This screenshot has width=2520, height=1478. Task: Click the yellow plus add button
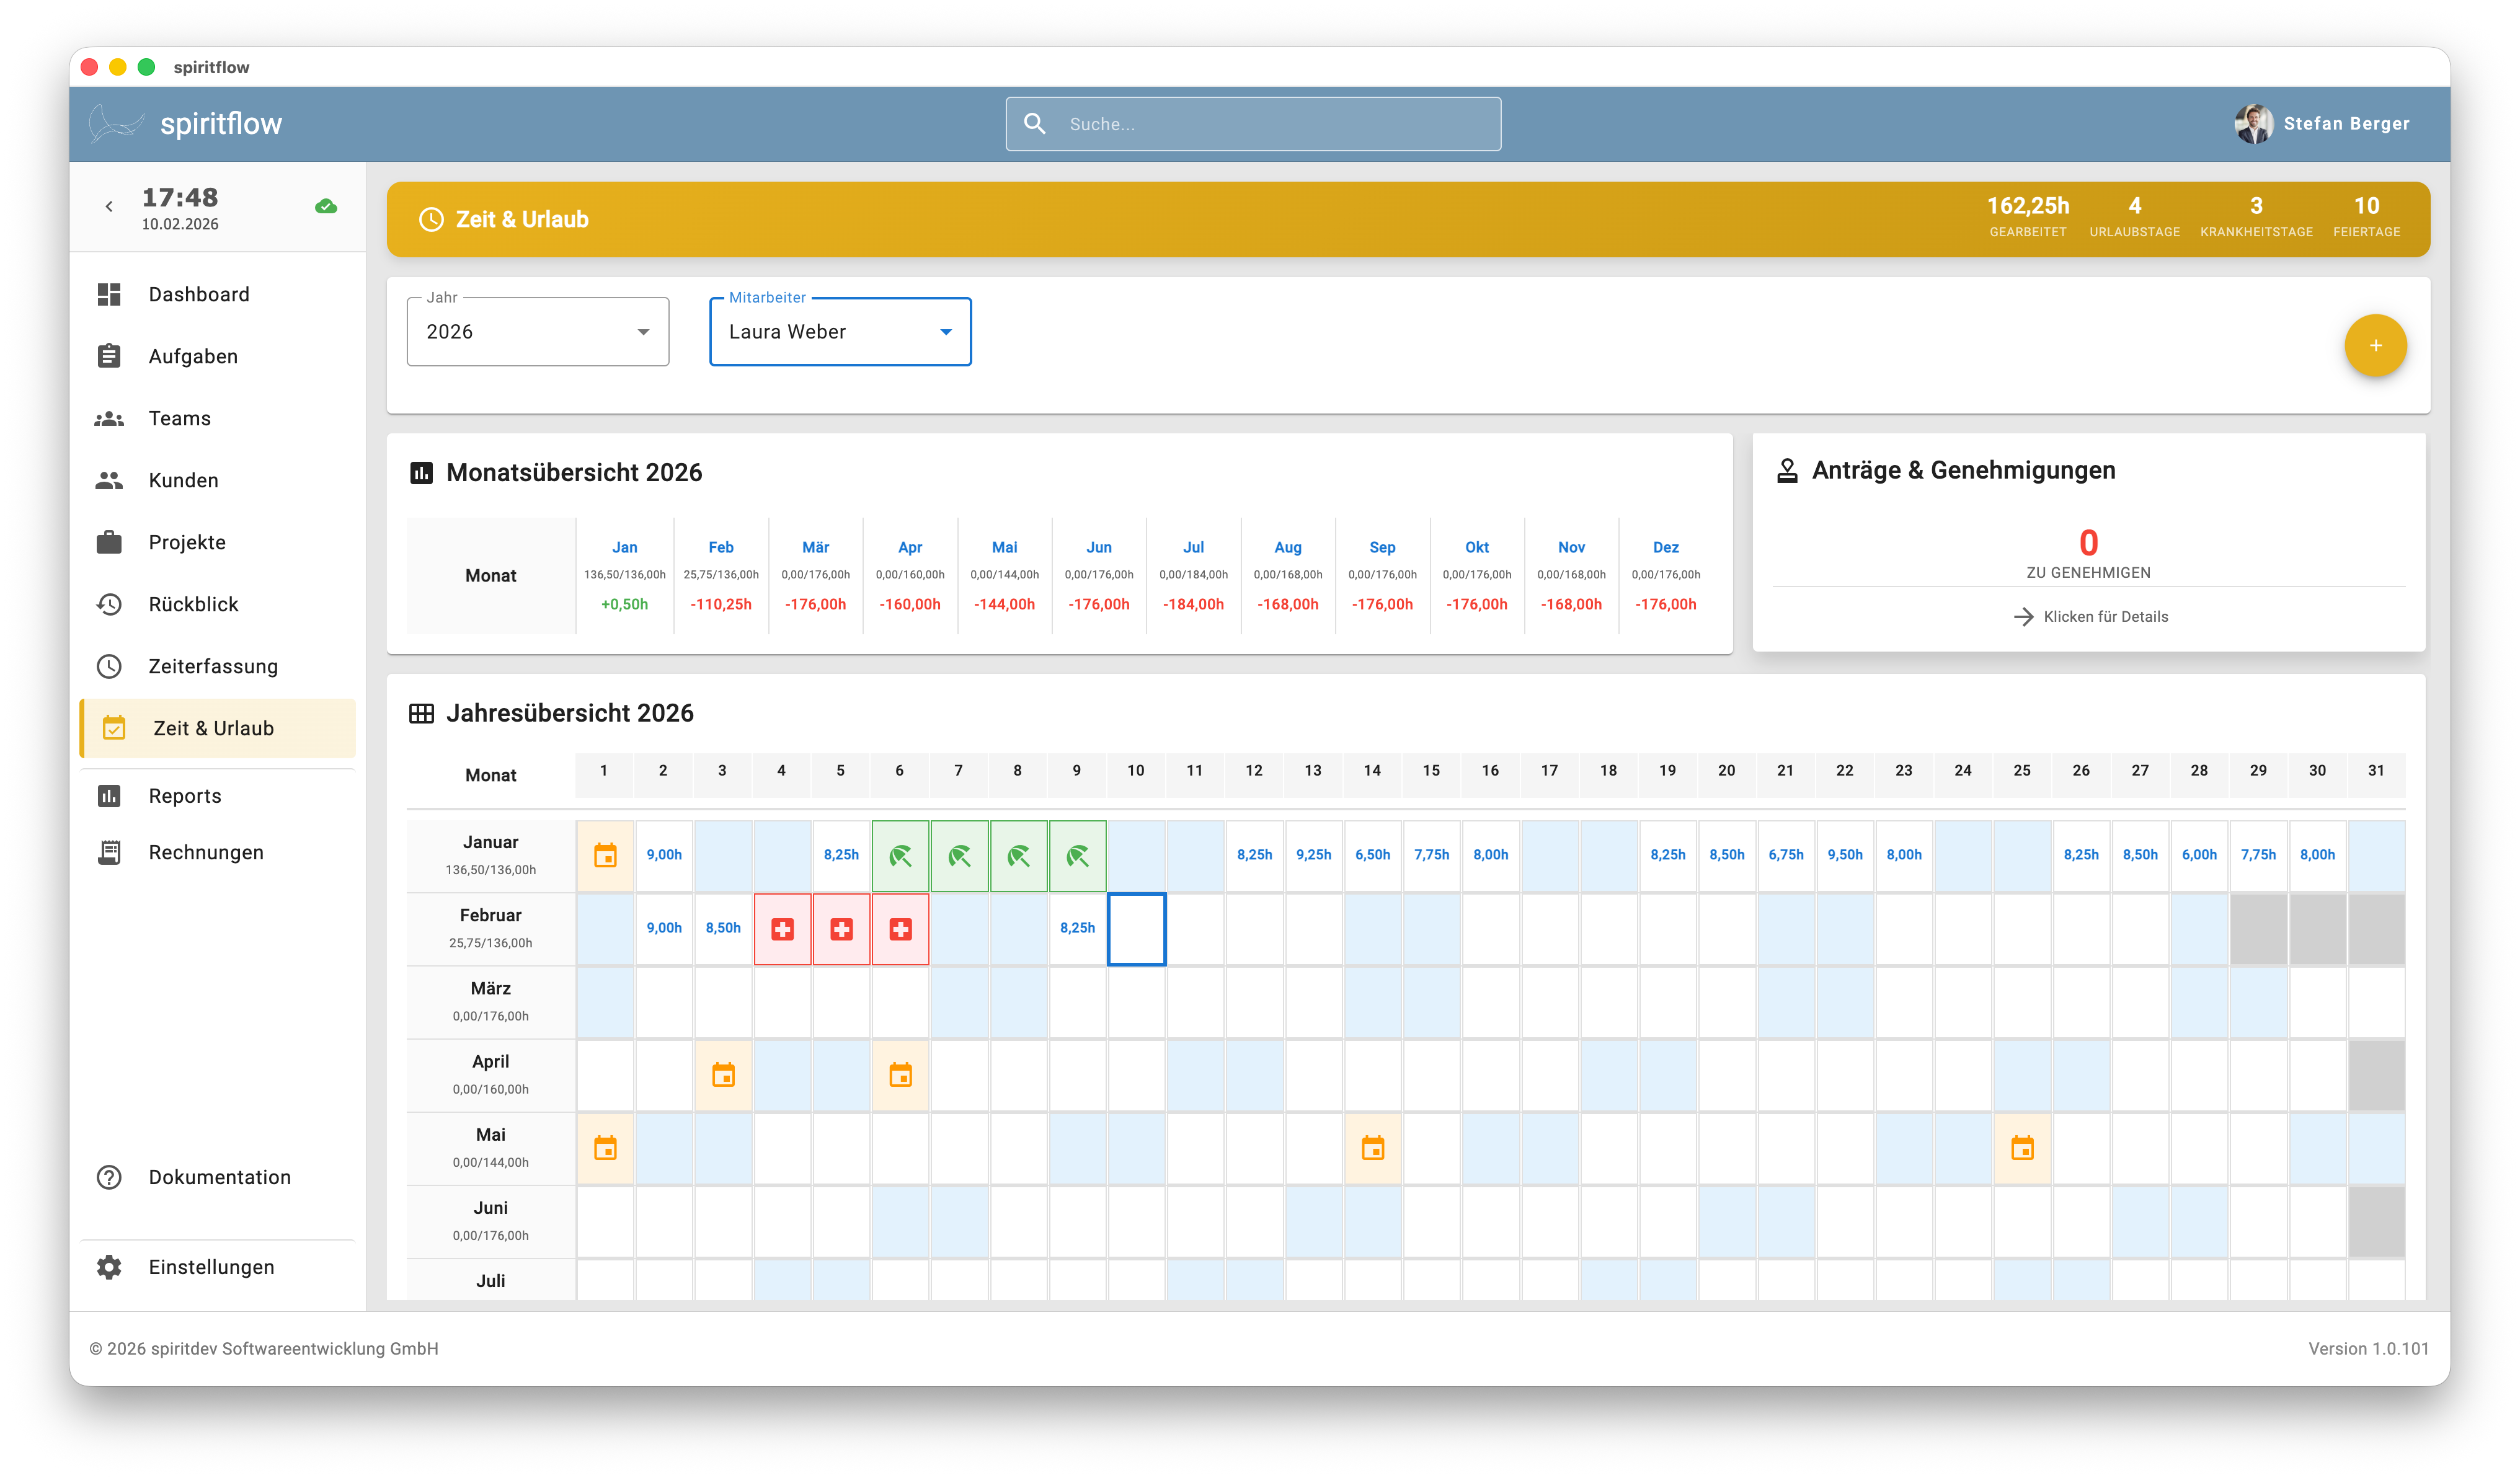[2375, 346]
